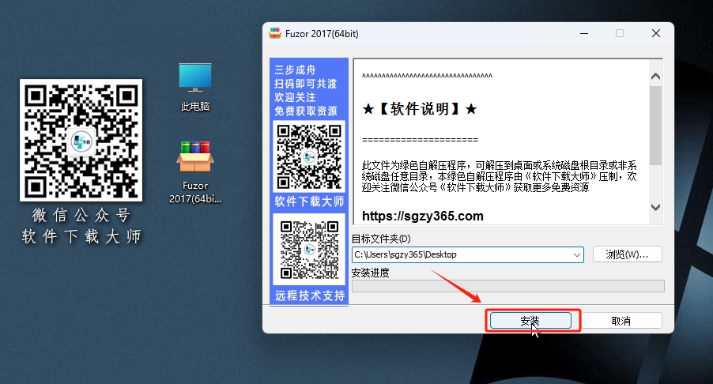Screen dimensions: 713x384
Task: Click the 取消 cancel button
Action: (x=621, y=321)
